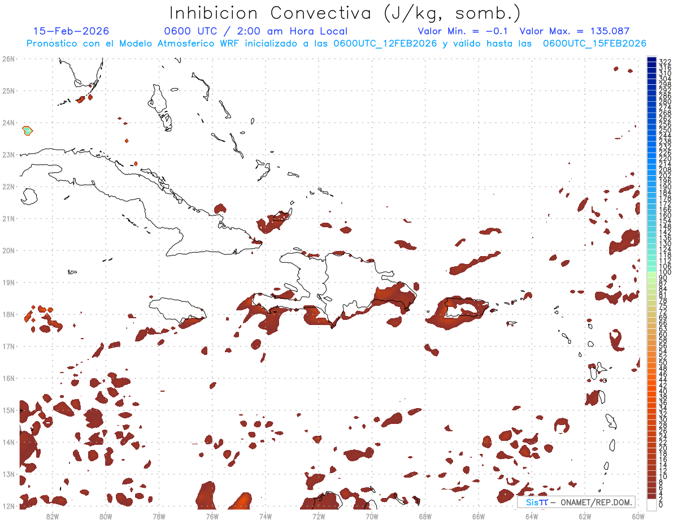Click the longitude label '70W'
678x524 pixels.
[372, 516]
